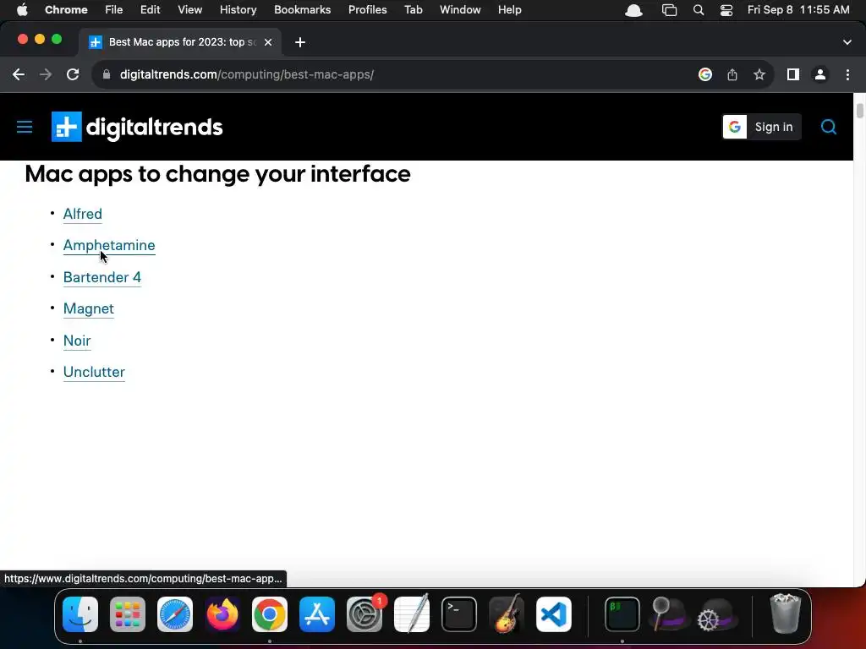Open Alfred Preferences gear hat icon

tap(717, 614)
